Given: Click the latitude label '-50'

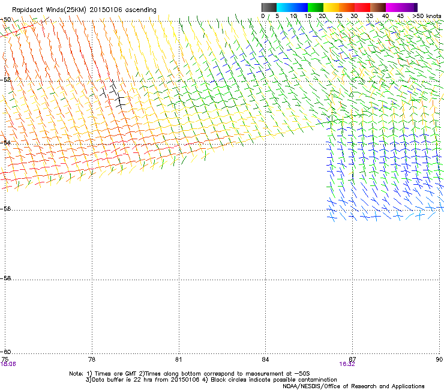Looking at the screenshot, I should tap(5, 20).
